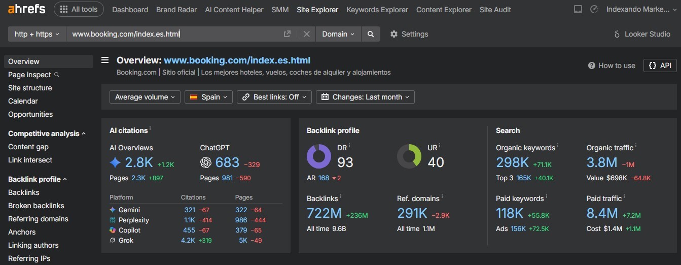
Task: Open the Domain mode dropdown
Action: coord(338,34)
